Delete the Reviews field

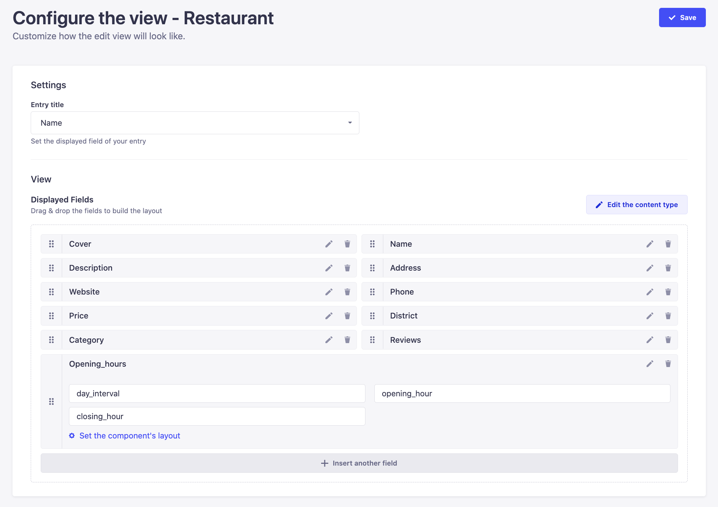[668, 340]
